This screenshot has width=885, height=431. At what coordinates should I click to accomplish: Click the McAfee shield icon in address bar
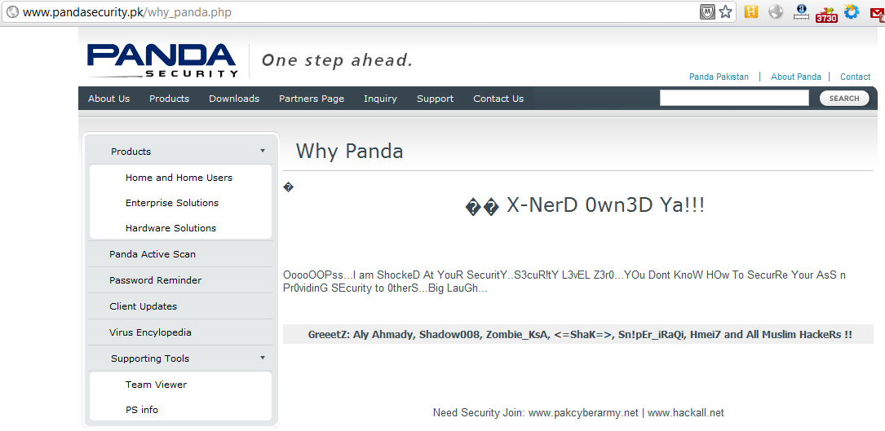click(x=708, y=12)
